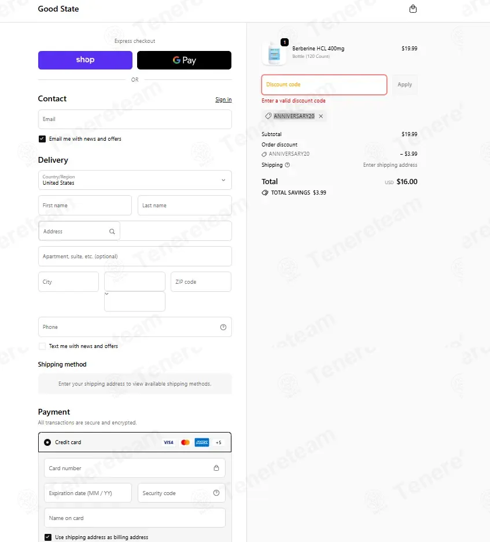Click the Berberine HCL product thumbnail
Image resolution: width=490 pixels, height=542 pixels.
[x=274, y=53]
